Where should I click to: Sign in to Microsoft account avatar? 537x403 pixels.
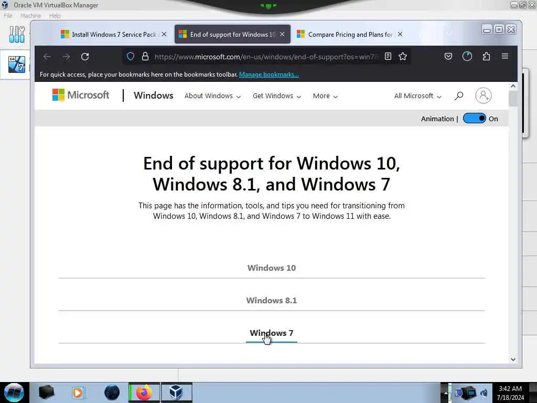point(483,96)
